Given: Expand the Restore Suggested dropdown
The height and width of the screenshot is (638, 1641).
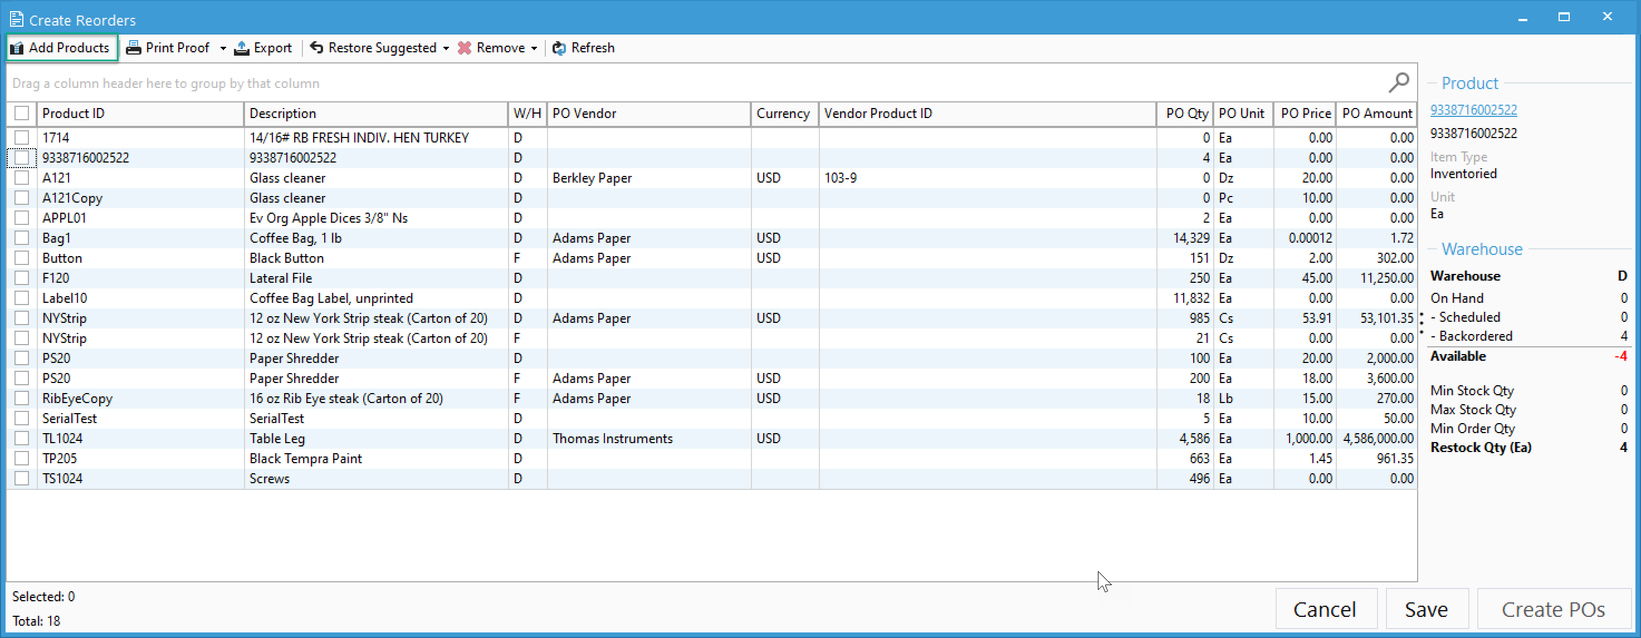Looking at the screenshot, I should (x=447, y=47).
